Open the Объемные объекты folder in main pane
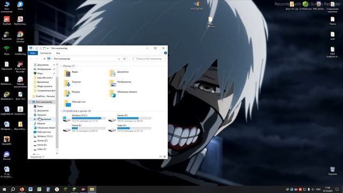Image resolution: width=343 pixels, height=193 pixels. 123,93
